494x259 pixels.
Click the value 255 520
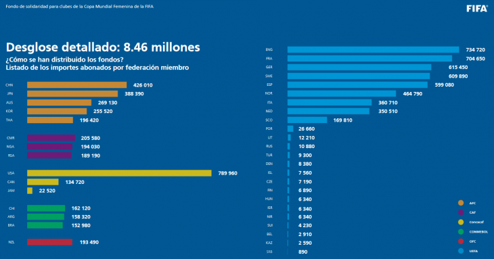pos(103,112)
